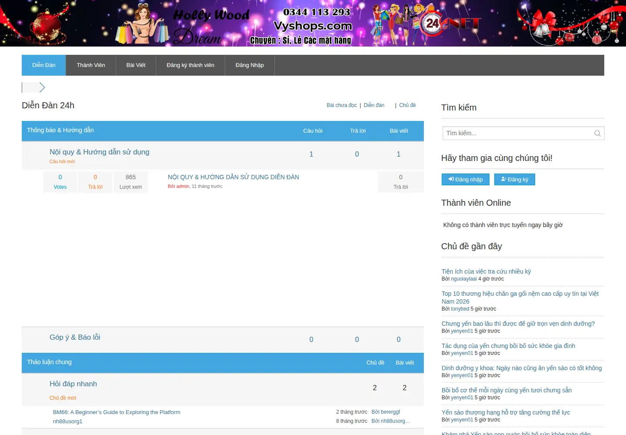Click the Đăng nhập button in sidebar
Viewport: 626px width, 435px height.
465,179
